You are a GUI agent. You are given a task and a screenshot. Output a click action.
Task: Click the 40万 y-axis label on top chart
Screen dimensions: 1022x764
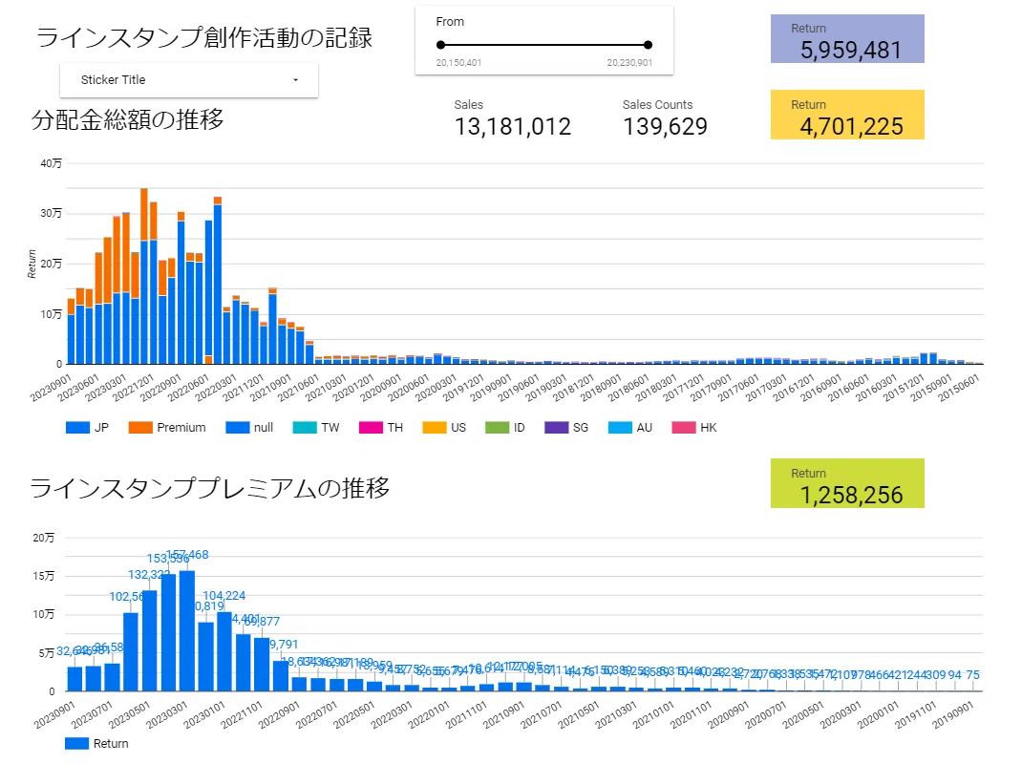[51, 163]
